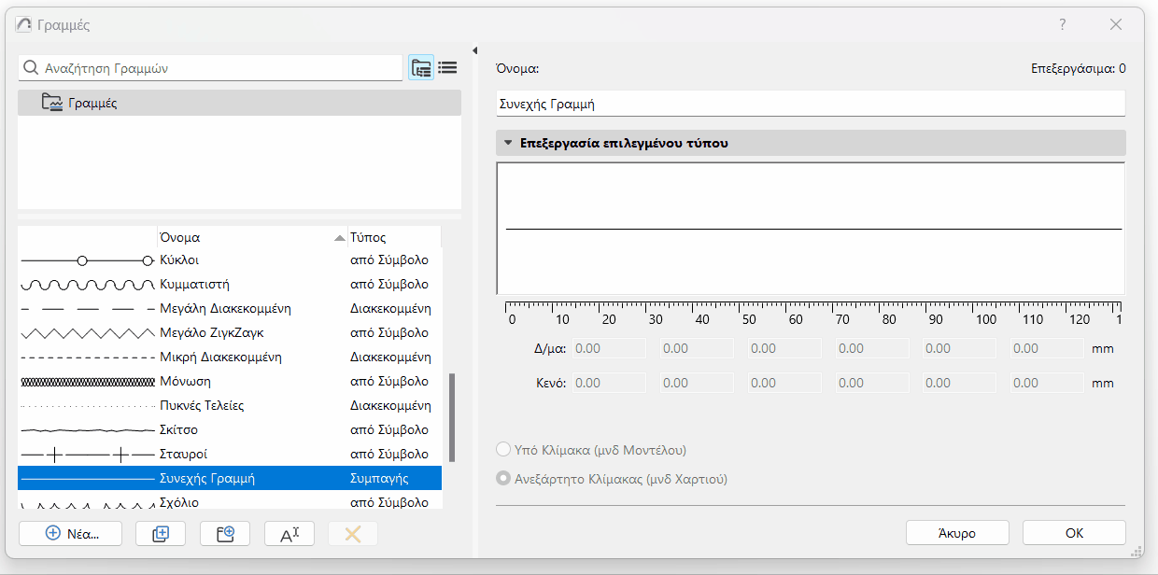The image size is (1158, 575).
Task: Click the new folder icon button
Action: 225,534
